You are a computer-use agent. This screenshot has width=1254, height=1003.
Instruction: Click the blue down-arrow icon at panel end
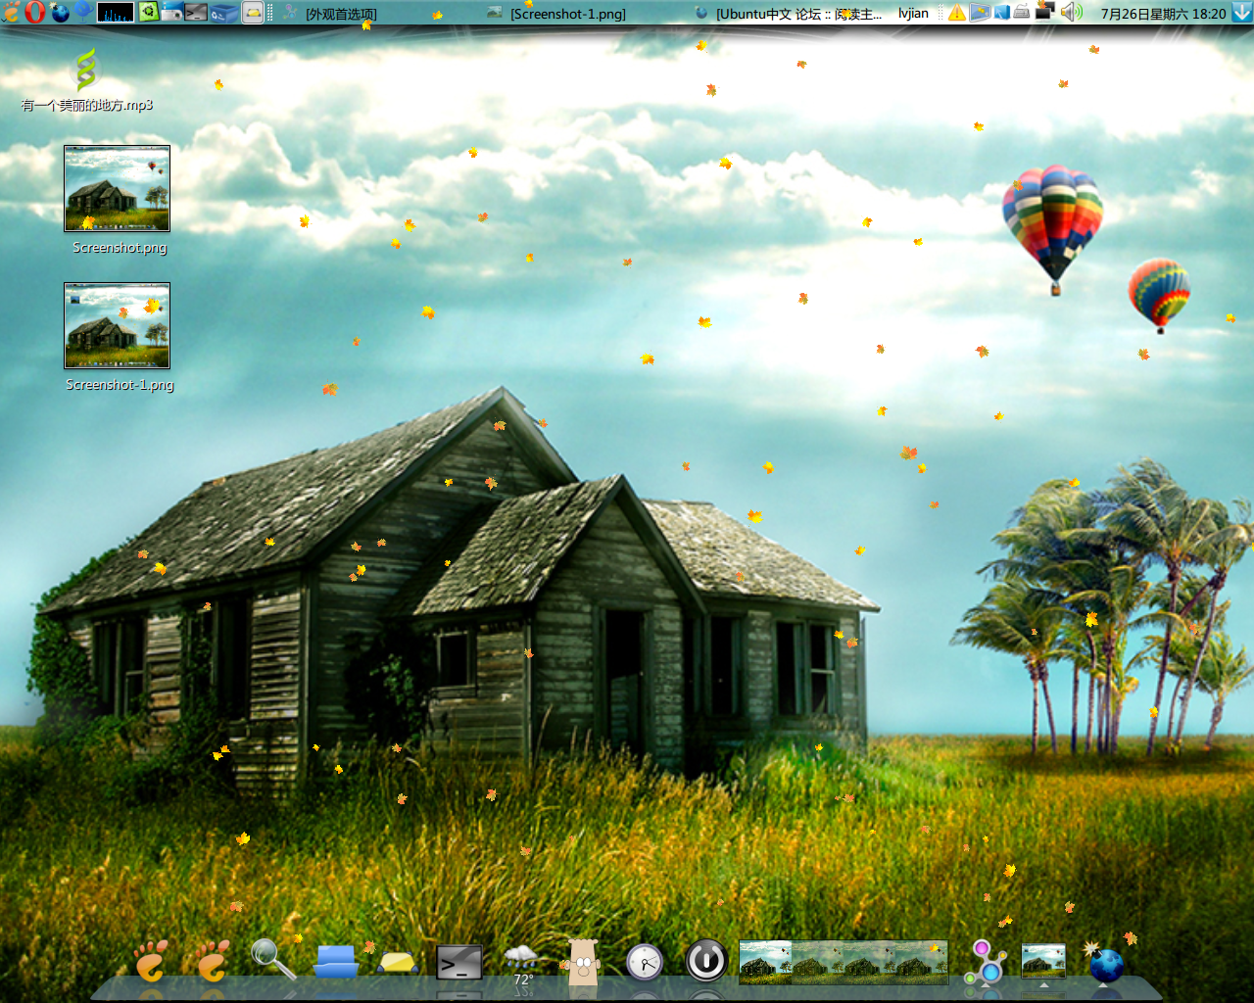(1242, 13)
